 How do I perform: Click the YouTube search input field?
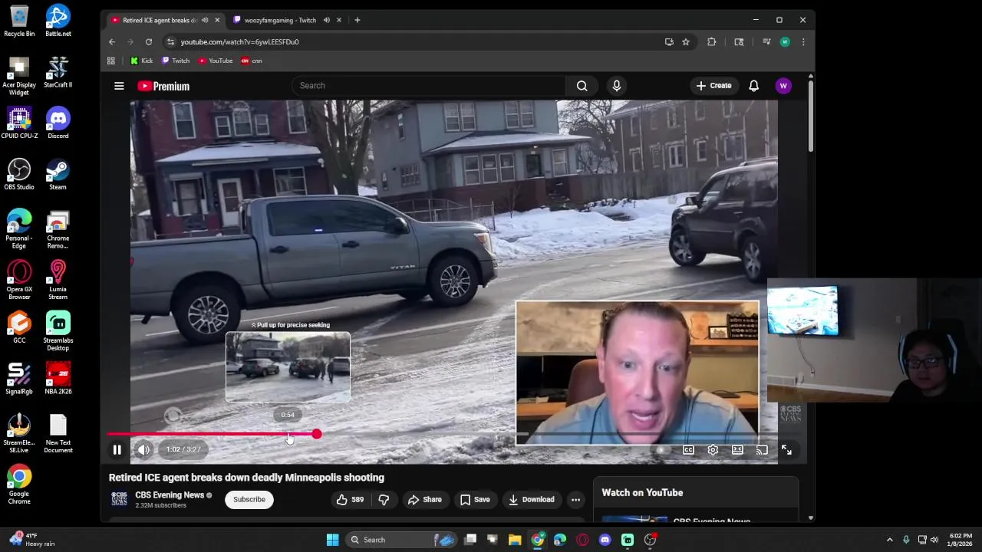[428, 86]
